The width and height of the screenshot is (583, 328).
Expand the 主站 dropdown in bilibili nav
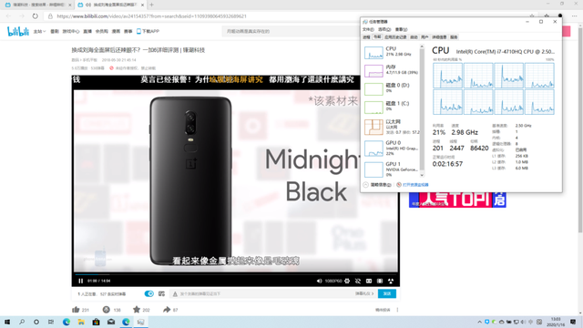pyautogui.click(x=39, y=31)
